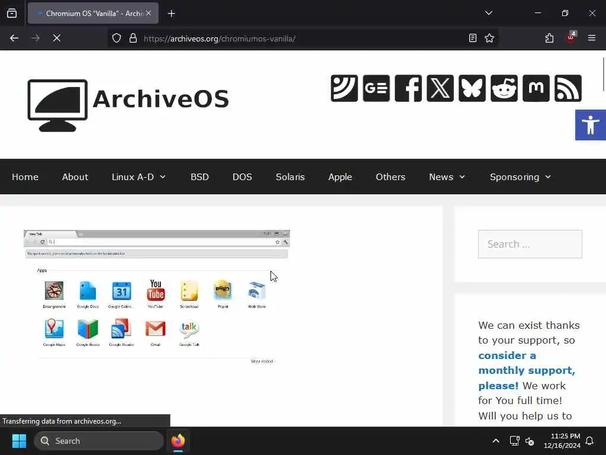Subscribe via the RSS feed icon

pyautogui.click(x=568, y=88)
